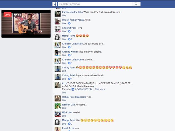Click Arindam Chatterjee's name on It's awsm comment
Image resolution: width=175 pixels, height=131 pixels.
(x=72, y=60)
